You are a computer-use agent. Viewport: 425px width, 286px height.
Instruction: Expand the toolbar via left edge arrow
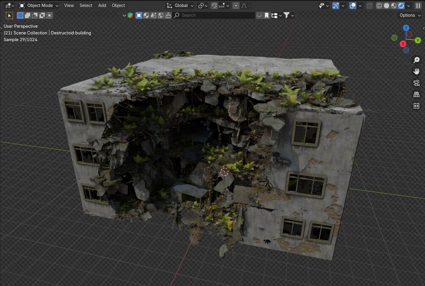1,28
